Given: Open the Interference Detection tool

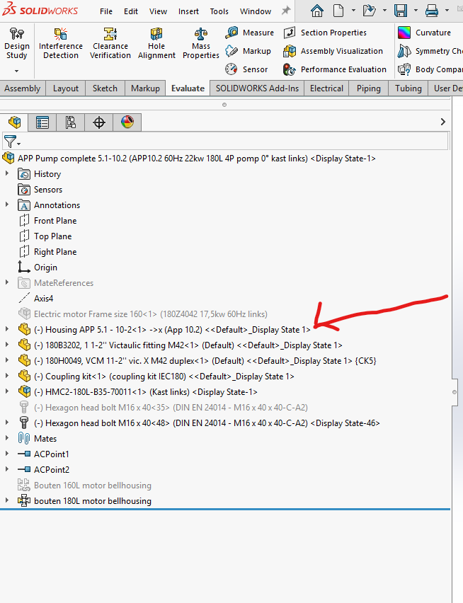Looking at the screenshot, I should point(60,44).
